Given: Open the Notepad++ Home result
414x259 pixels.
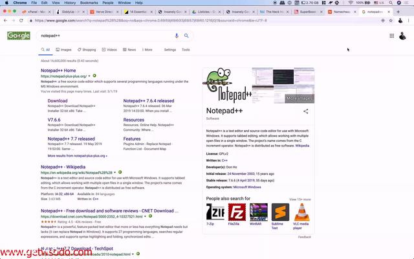Looking at the screenshot, I should [x=58, y=71].
